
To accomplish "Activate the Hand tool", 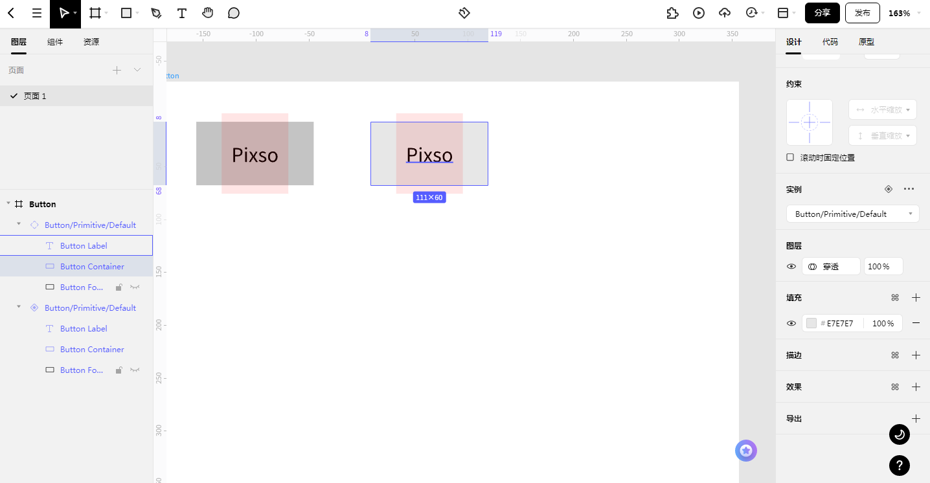I will point(207,13).
